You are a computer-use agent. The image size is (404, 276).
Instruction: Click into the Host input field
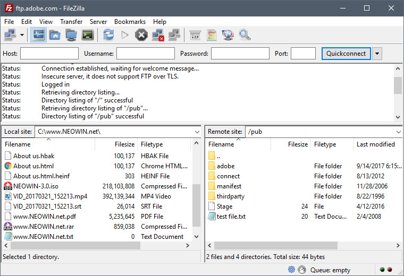pyautogui.click(x=49, y=54)
